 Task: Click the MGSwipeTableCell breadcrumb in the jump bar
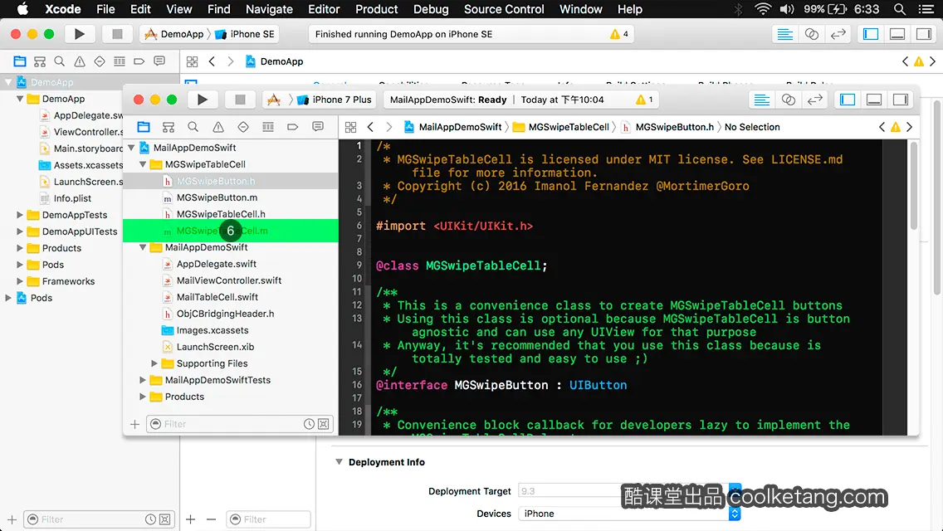561,127
